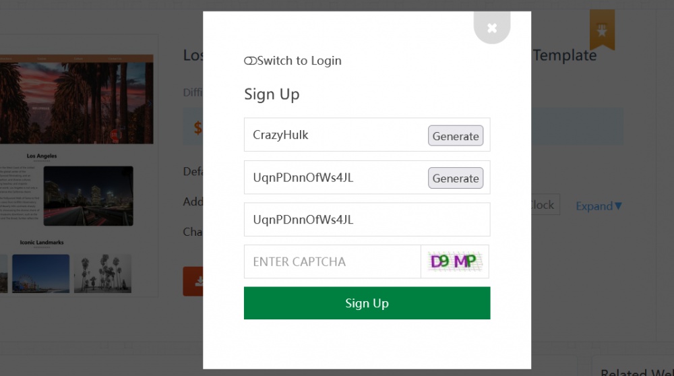Viewport: 674px width, 376px height.
Task: Click the green Sign Up button
Action: 367,303
